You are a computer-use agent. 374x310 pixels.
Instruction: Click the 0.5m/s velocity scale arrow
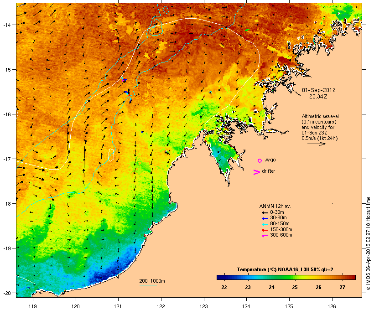pyautogui.click(x=316, y=144)
